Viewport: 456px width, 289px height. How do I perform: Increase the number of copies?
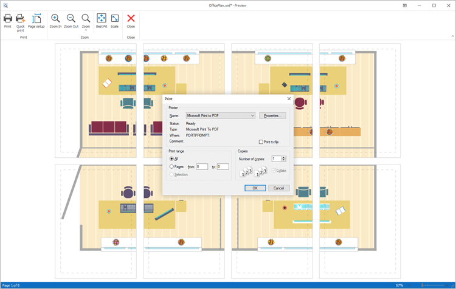click(x=284, y=157)
